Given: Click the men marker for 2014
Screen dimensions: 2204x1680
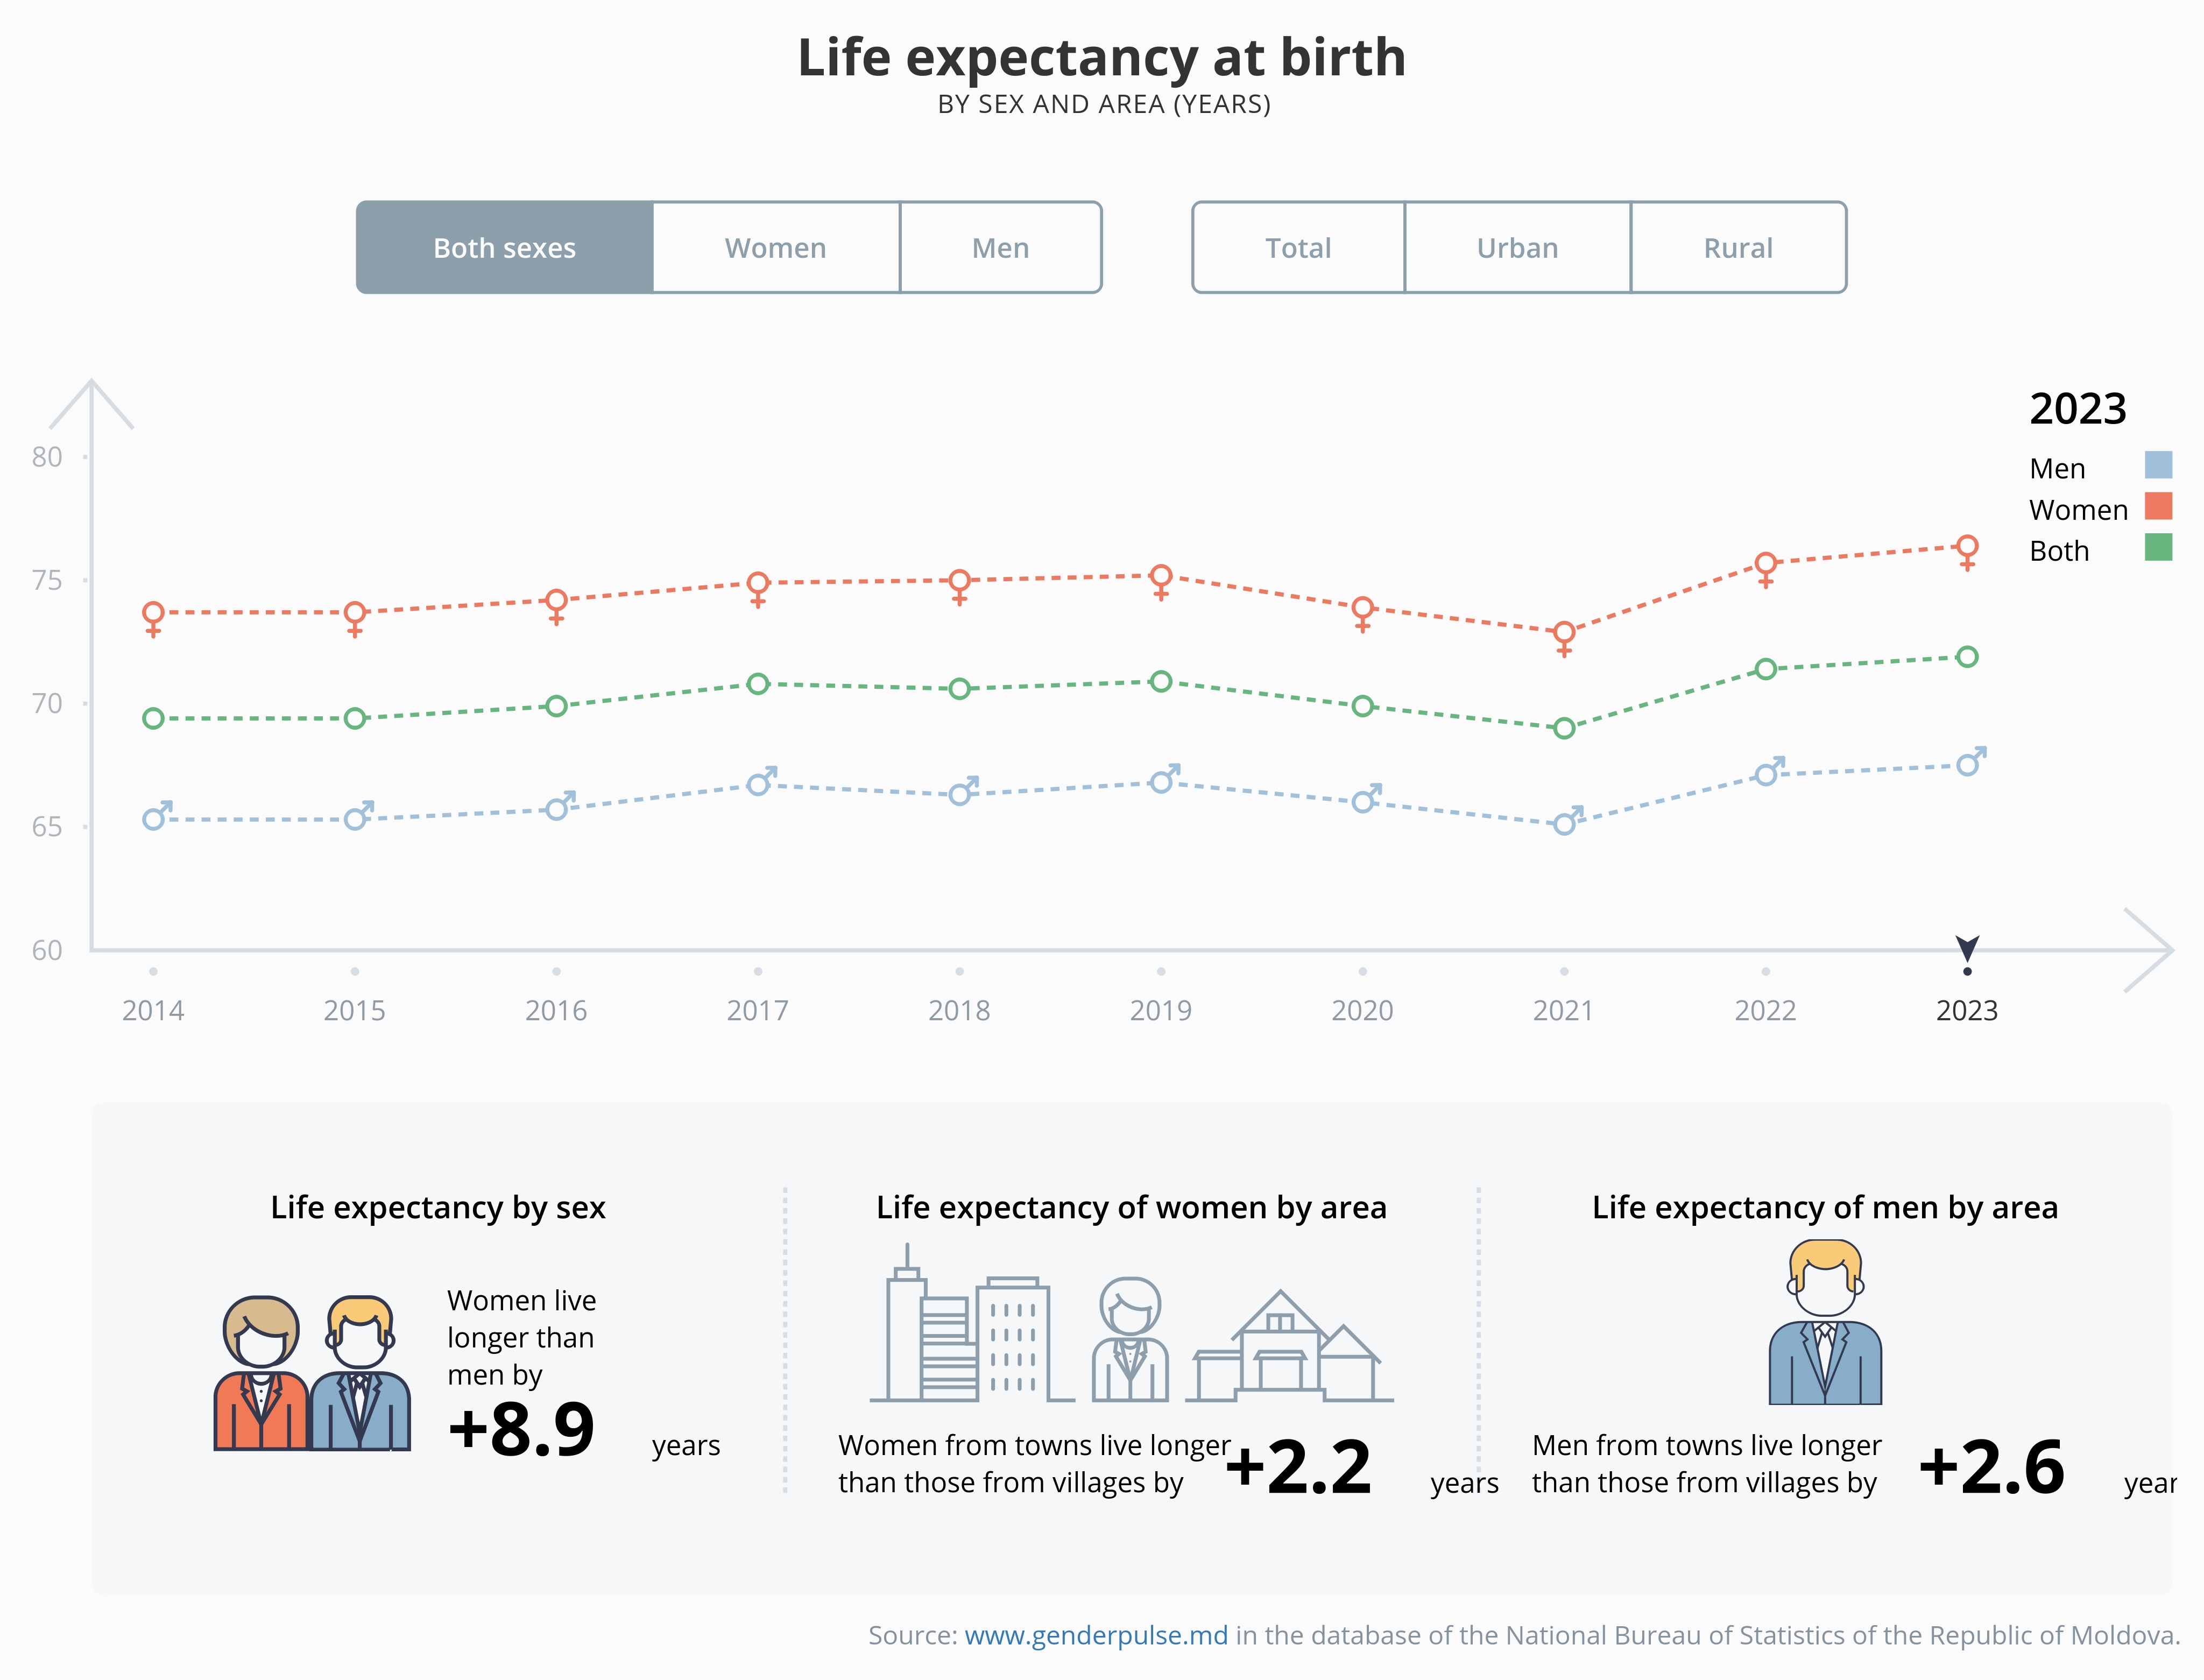Looking at the screenshot, I should pos(156,816).
